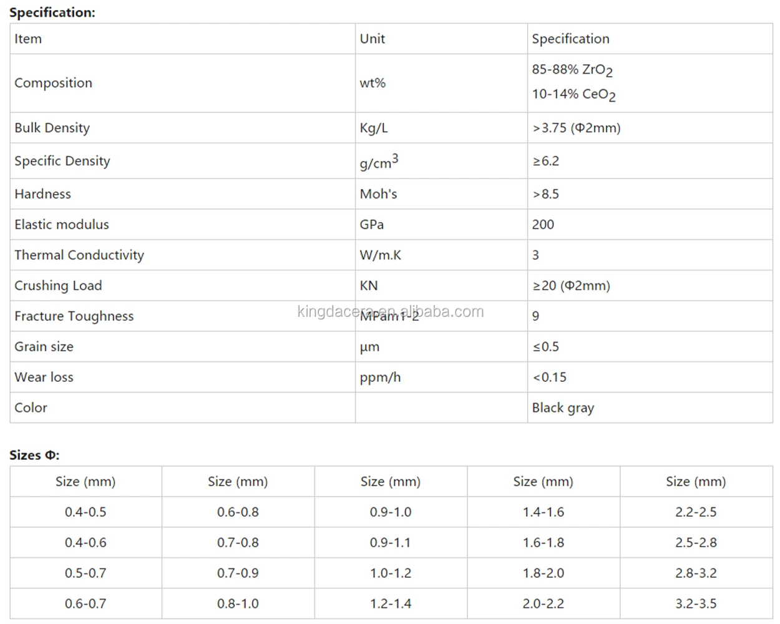Select the 3.2-3.5 size cell
Image resolution: width=780 pixels, height=624 pixels.
[696, 604]
